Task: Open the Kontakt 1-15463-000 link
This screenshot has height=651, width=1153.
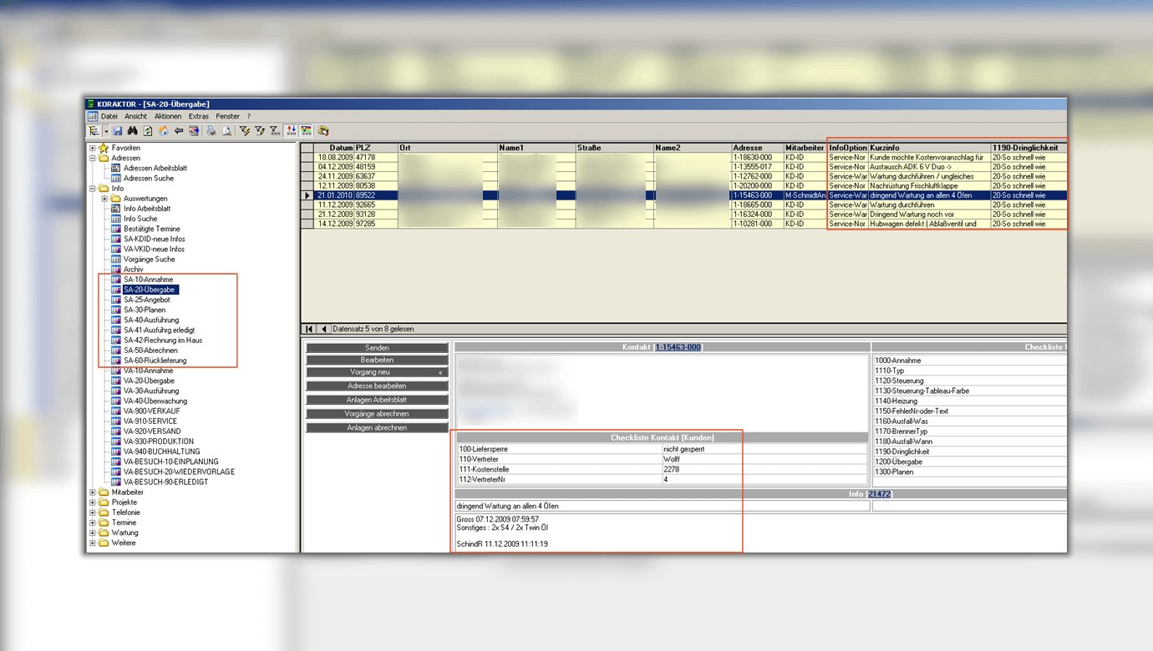Action: pyautogui.click(x=678, y=346)
